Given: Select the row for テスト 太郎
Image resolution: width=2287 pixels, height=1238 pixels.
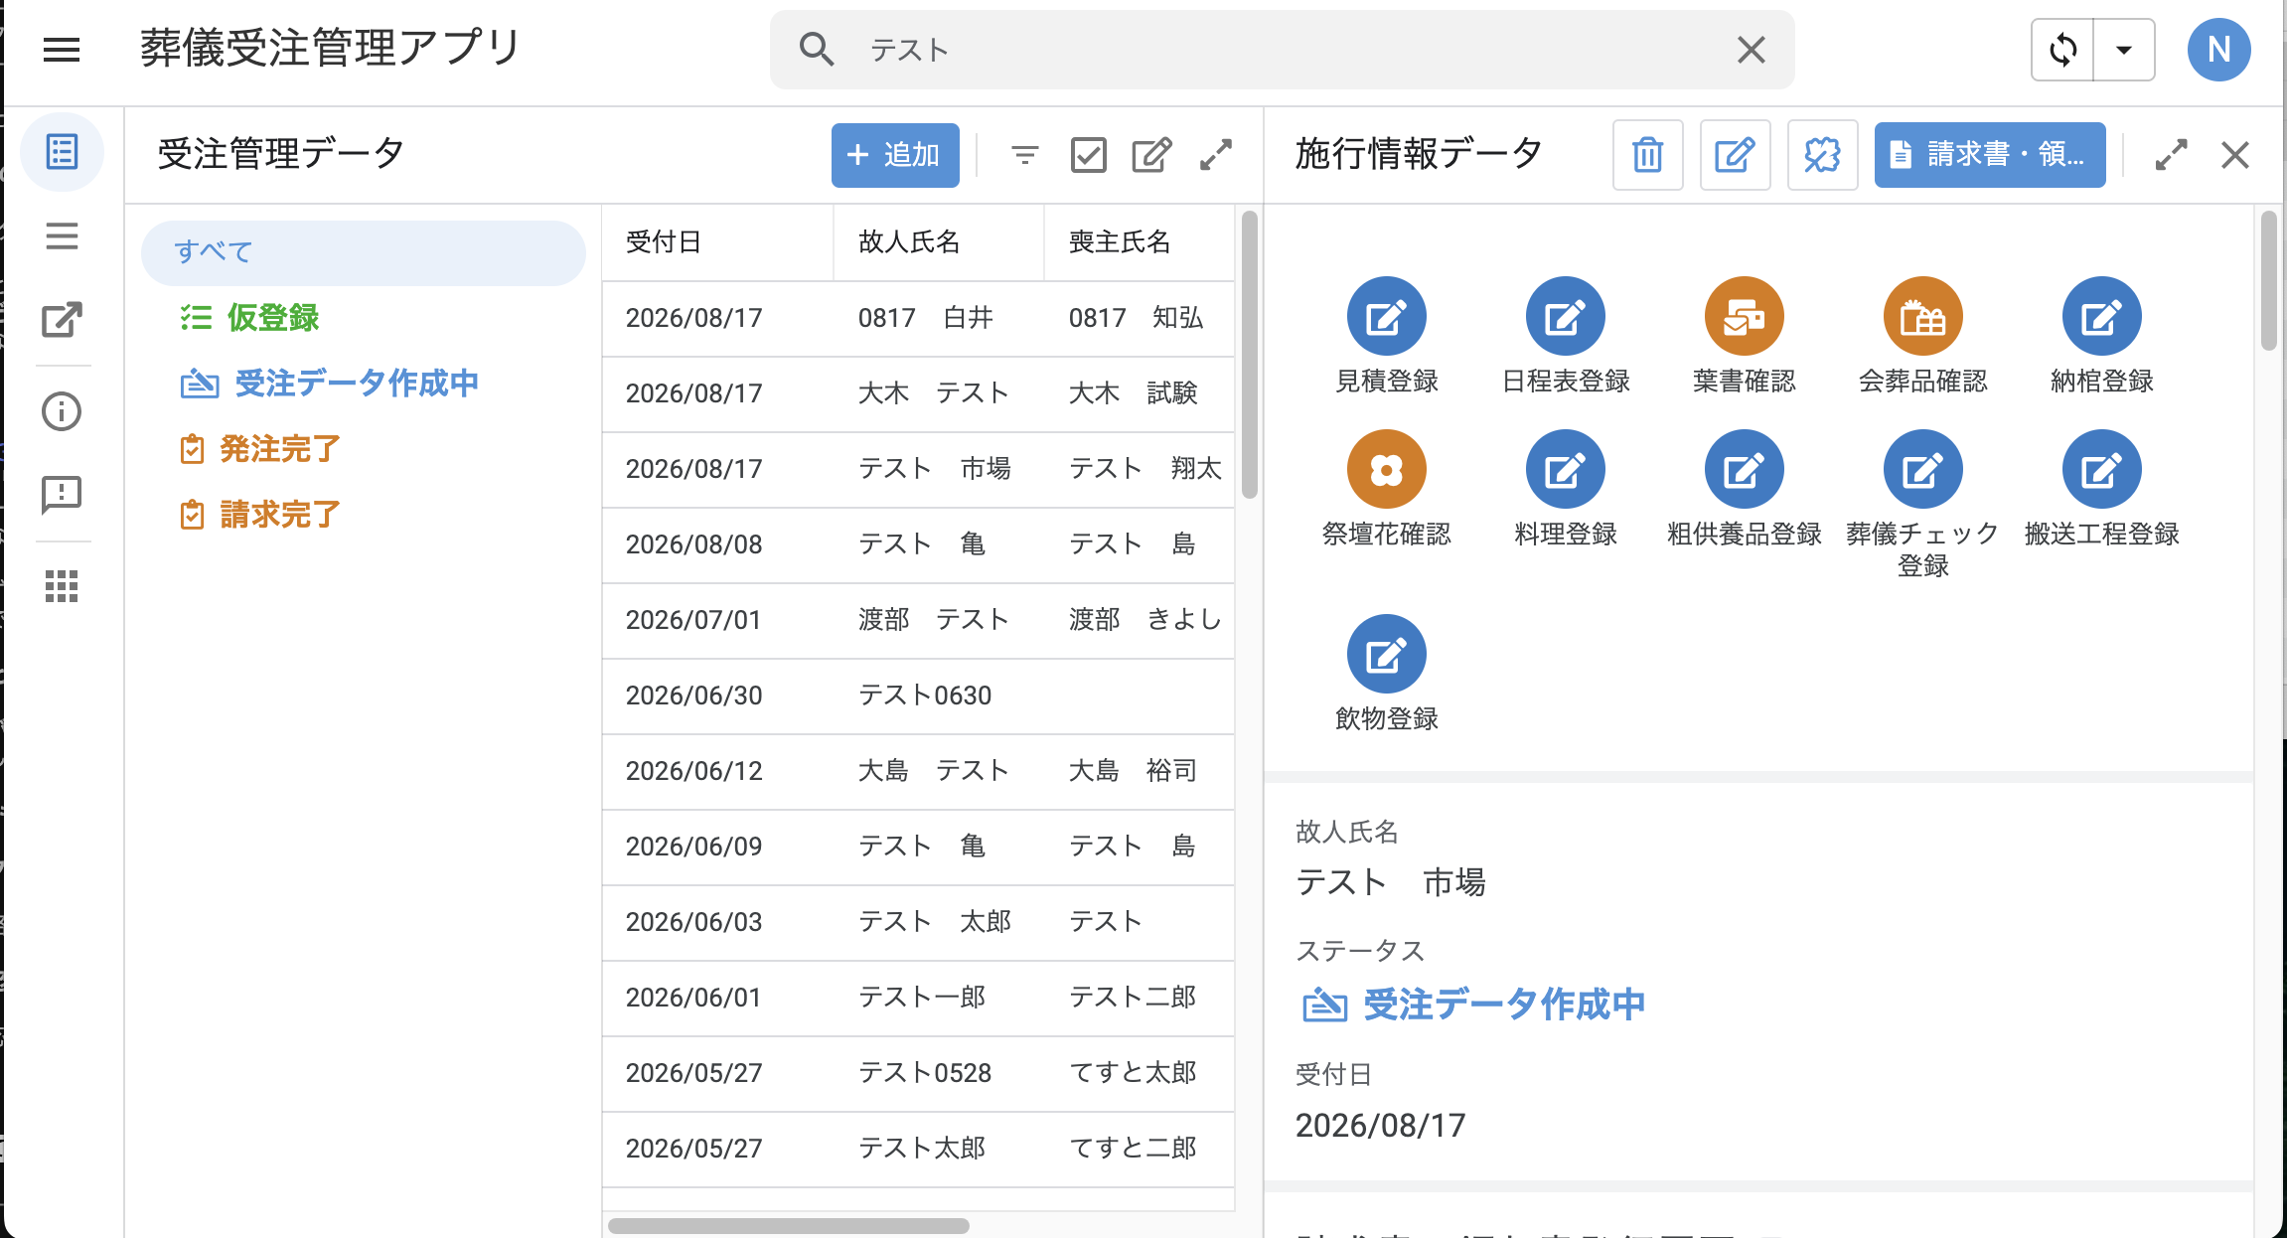Looking at the screenshot, I should (x=918, y=923).
